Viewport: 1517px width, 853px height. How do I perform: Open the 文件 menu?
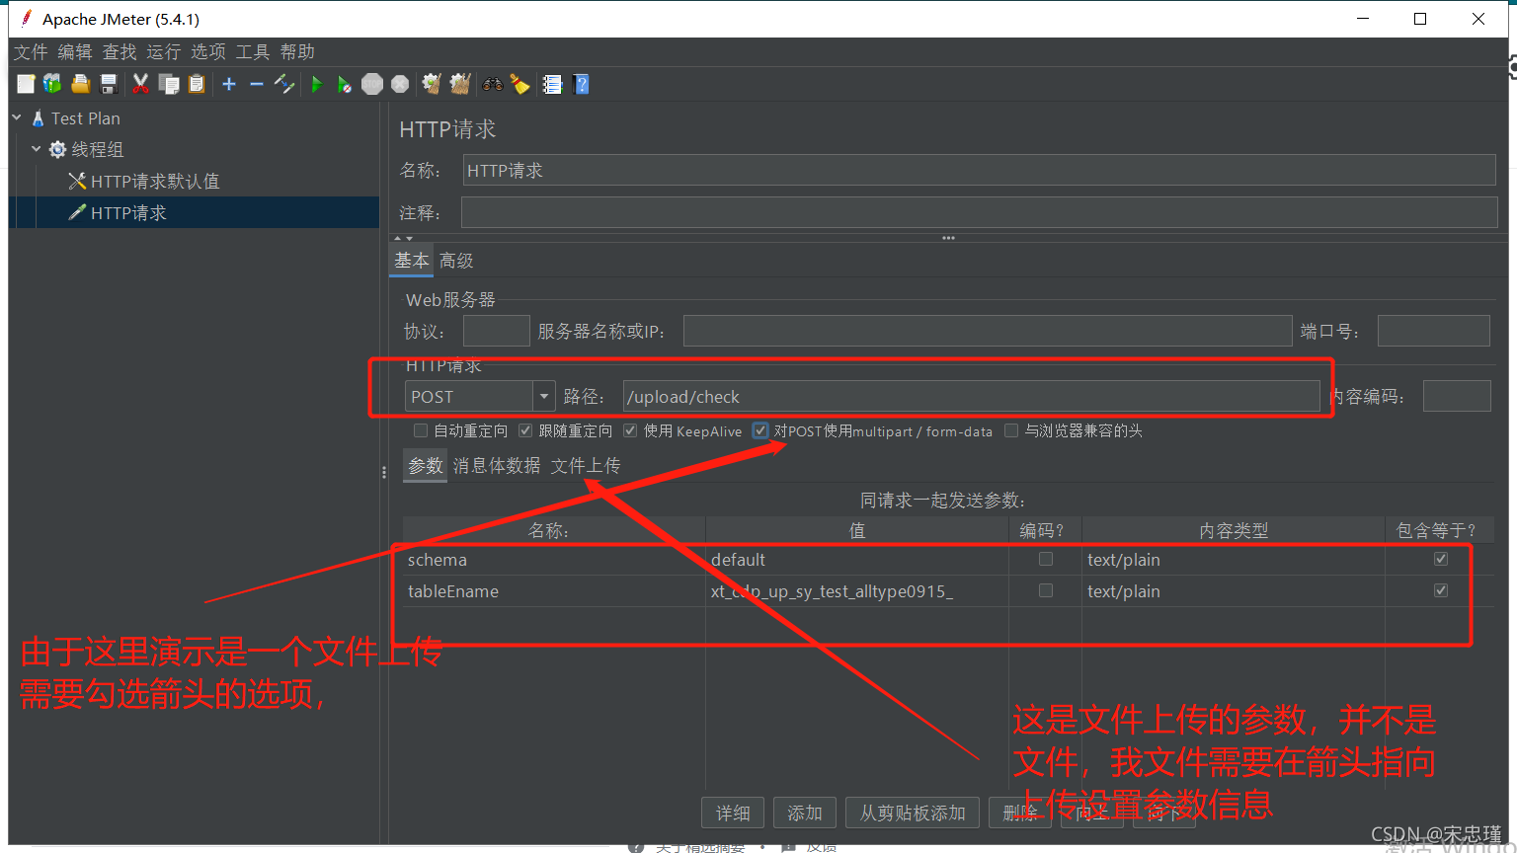tap(31, 51)
